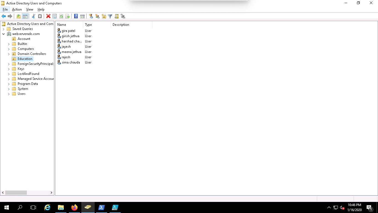
Task: Click the Find objects toolbar icon
Action: tap(116, 16)
